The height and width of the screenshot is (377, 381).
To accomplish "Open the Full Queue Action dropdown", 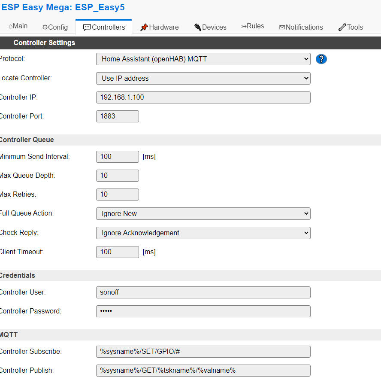I will (x=203, y=213).
